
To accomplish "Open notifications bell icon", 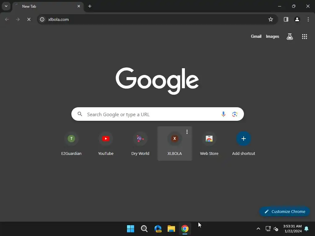I will point(307,229).
